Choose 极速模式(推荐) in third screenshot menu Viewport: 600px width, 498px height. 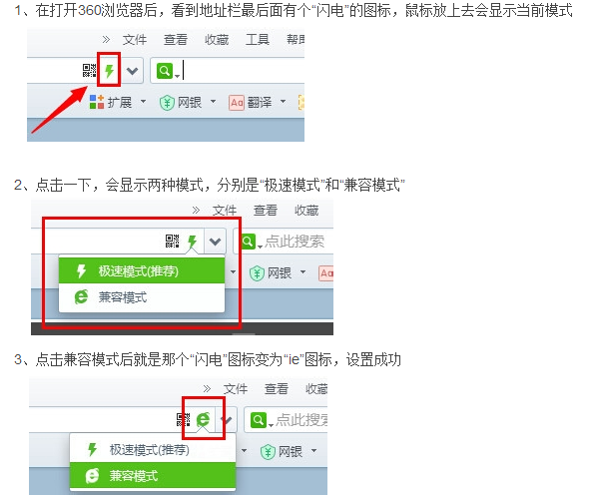coord(152,449)
